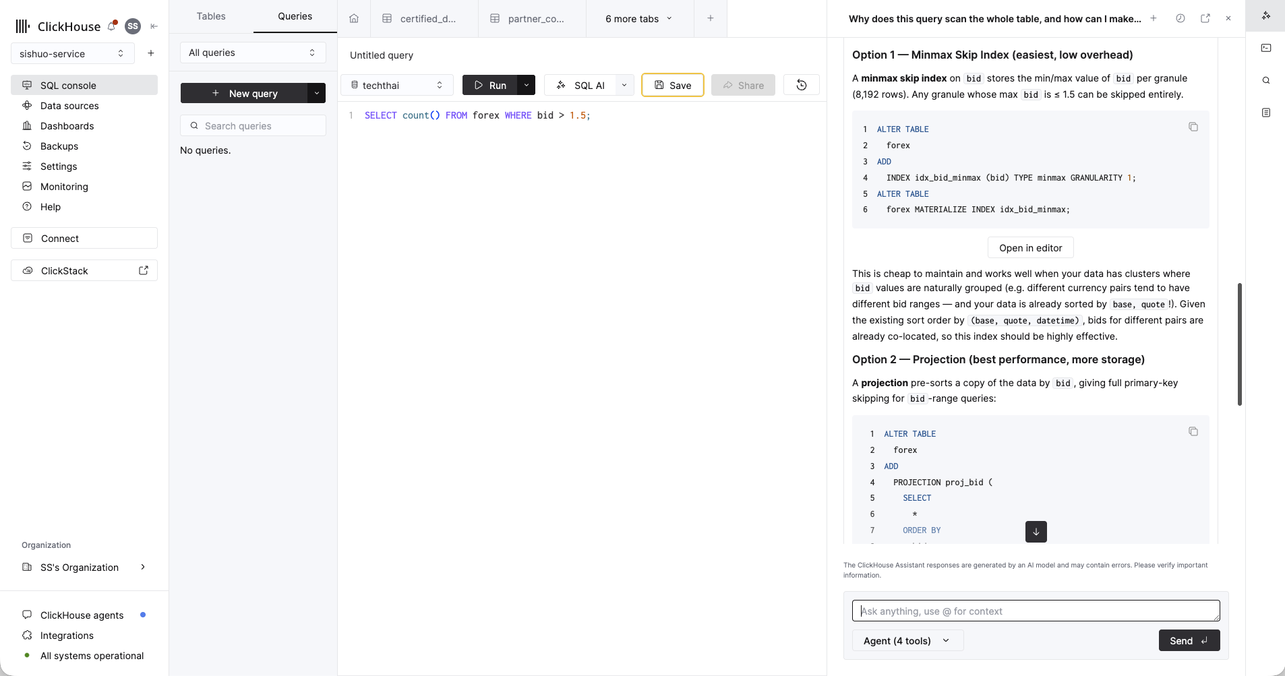Open the search icon in the right rail

[x=1266, y=80]
